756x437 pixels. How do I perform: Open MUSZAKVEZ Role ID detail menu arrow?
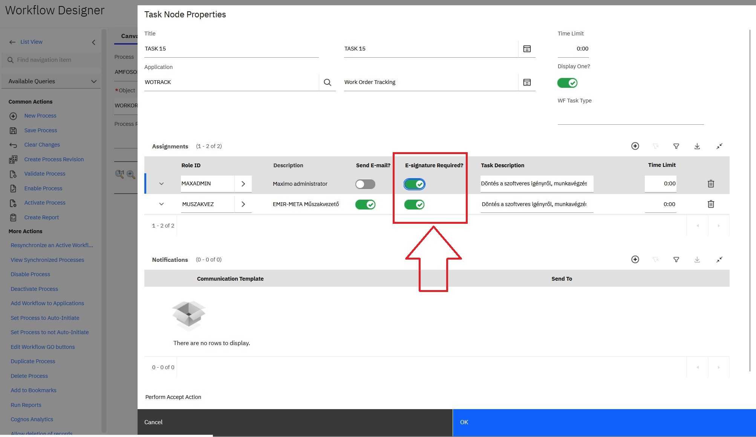(243, 204)
